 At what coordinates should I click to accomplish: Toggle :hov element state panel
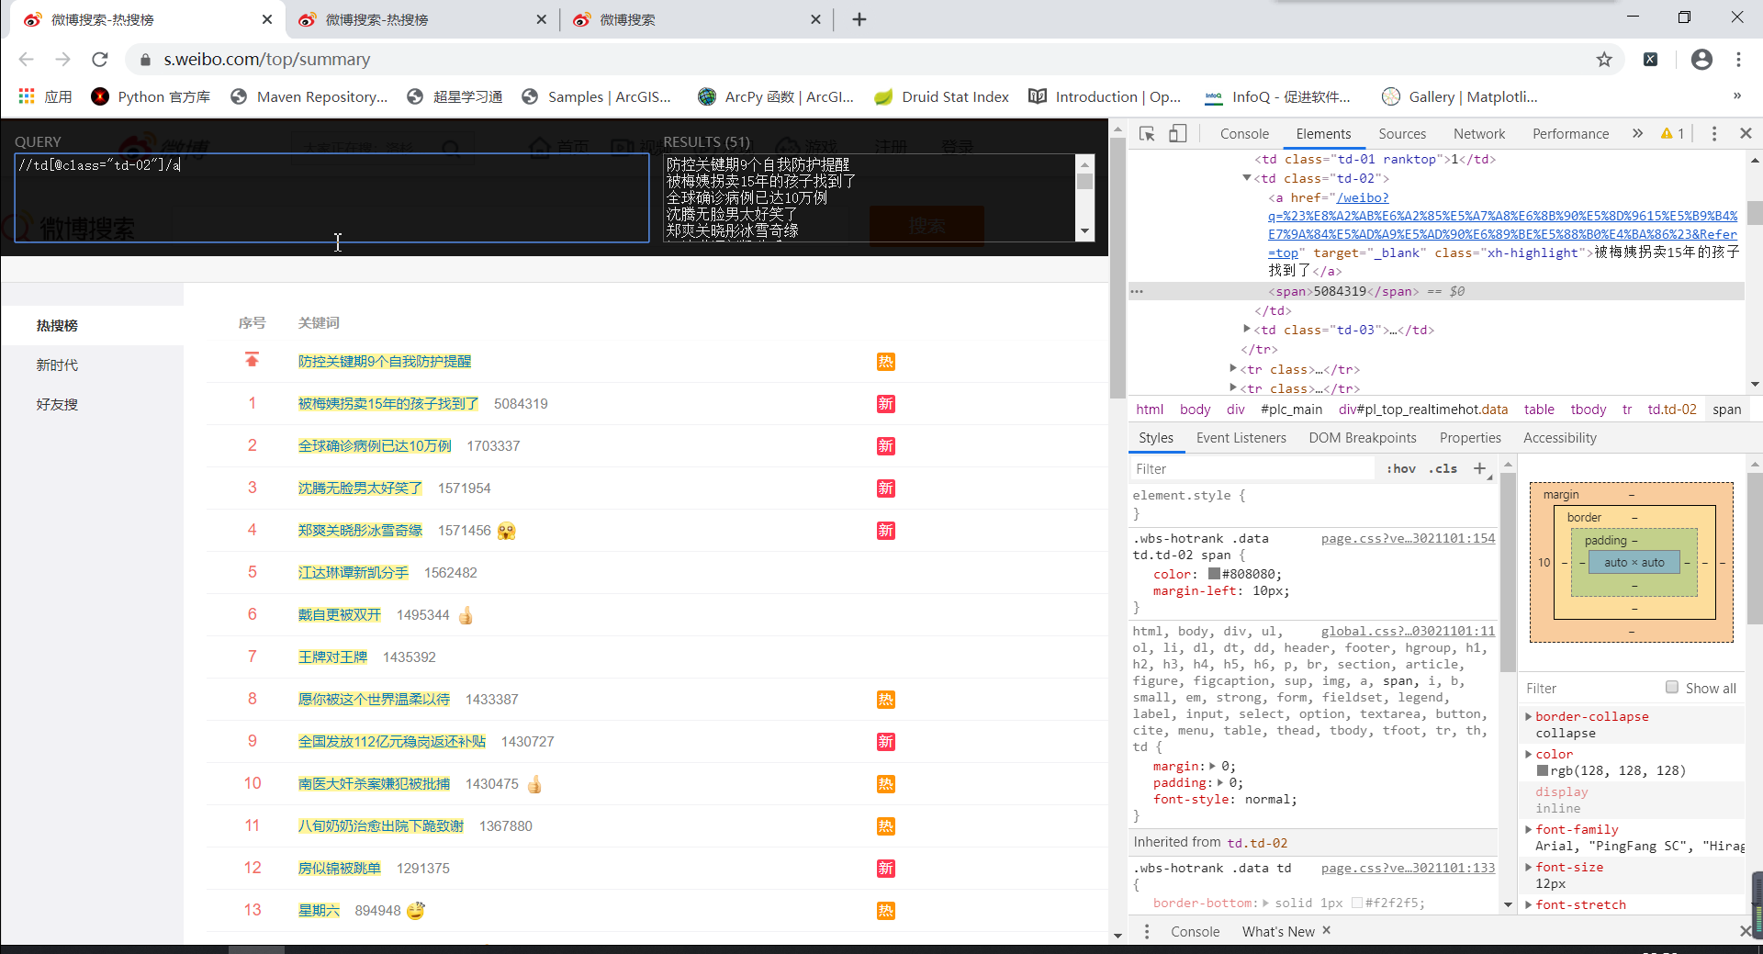pyautogui.click(x=1401, y=468)
